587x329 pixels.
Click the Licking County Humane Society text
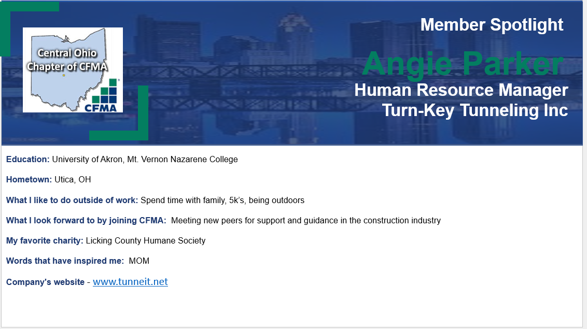pos(146,241)
